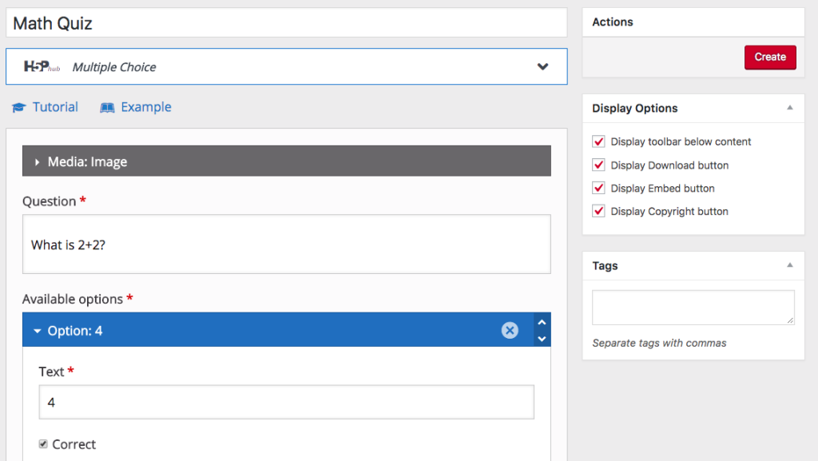Click the content type chevron arrow
This screenshot has height=461, width=818.
tap(542, 67)
